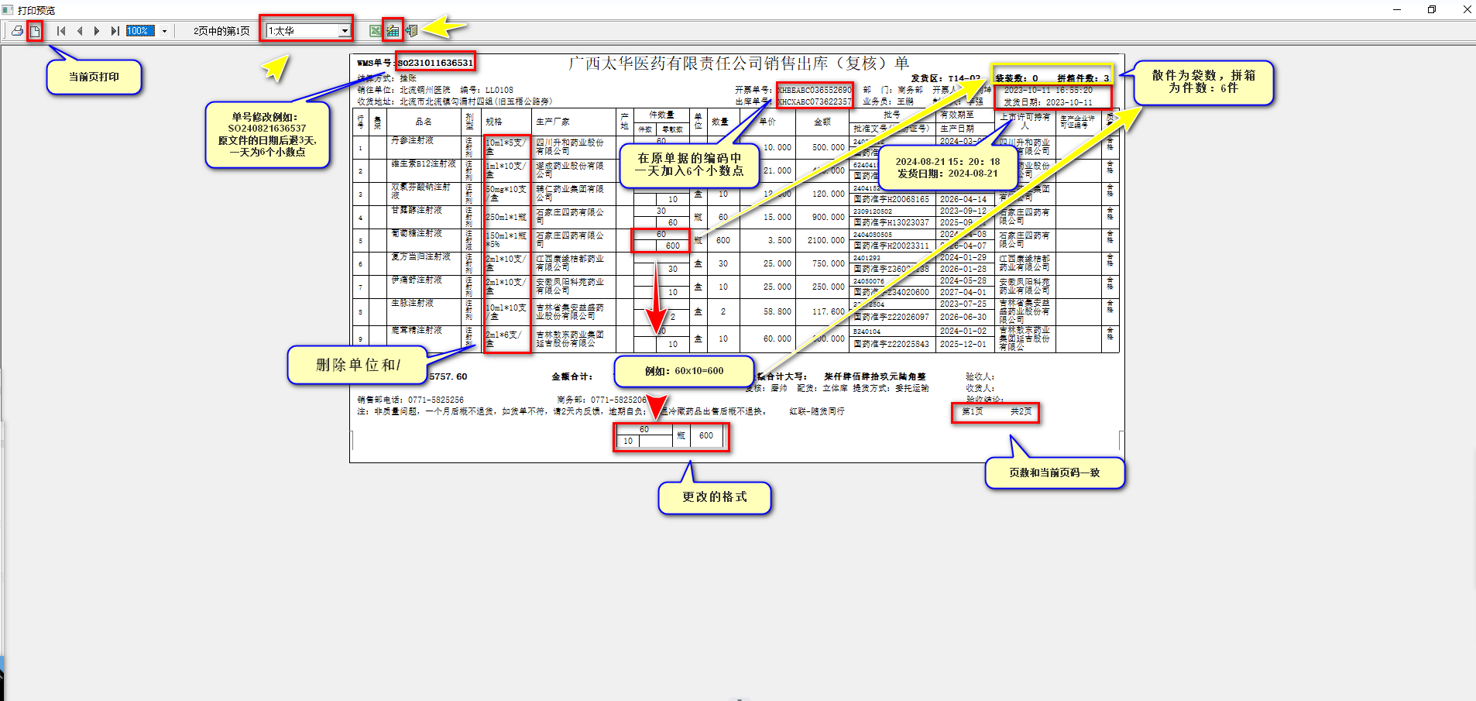Screen dimensions: 1476x701
Task: Go to the previous preview page
Action: [80, 31]
